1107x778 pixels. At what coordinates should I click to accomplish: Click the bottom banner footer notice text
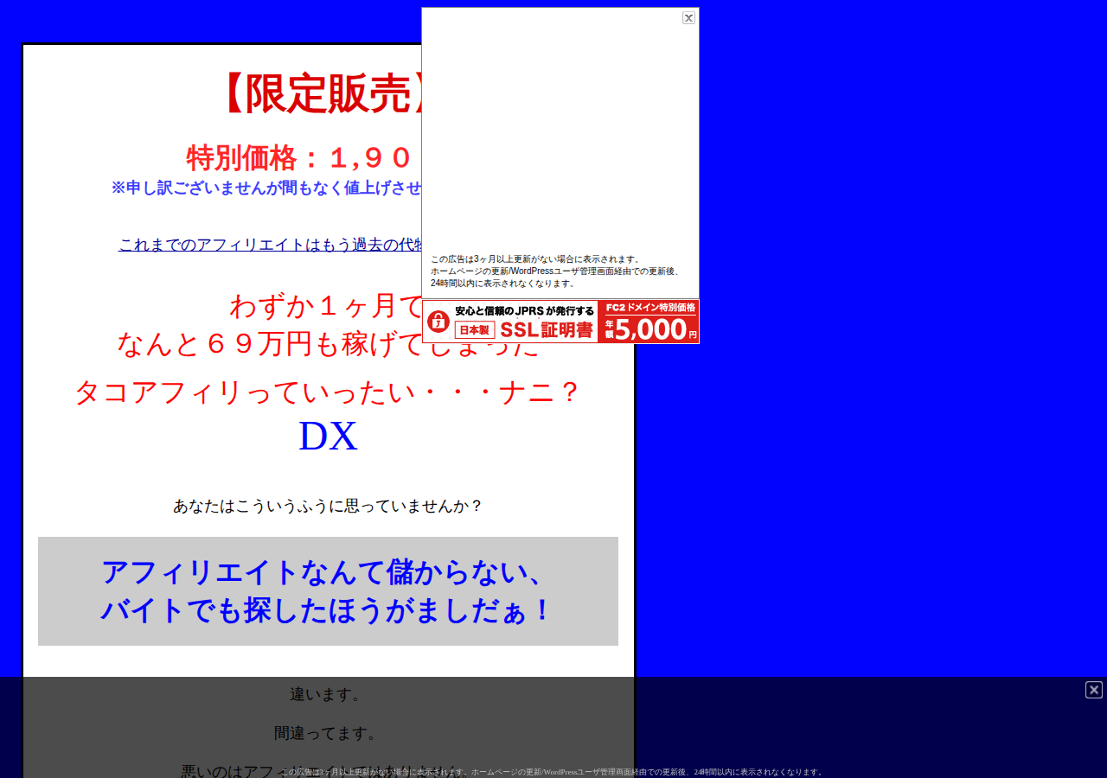553,772
